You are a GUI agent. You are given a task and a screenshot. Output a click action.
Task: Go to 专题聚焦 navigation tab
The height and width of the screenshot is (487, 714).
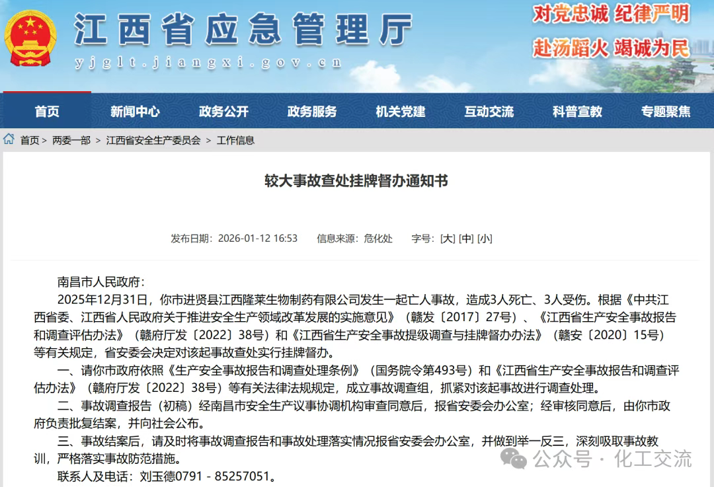[666, 112]
